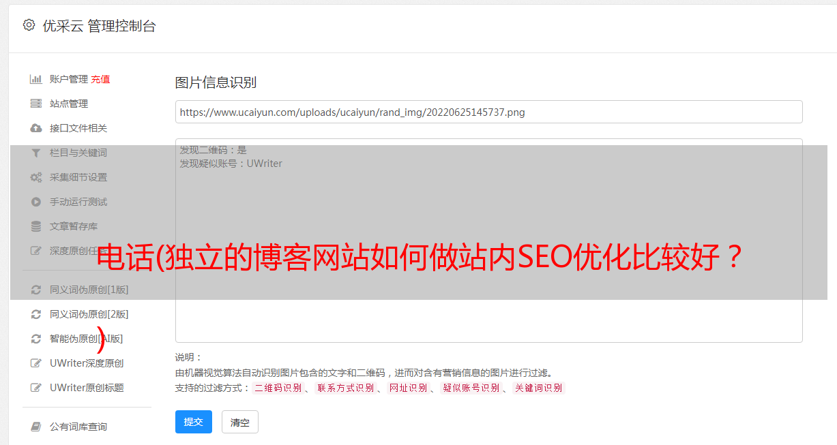Click the edit icon for UWriter原创标题
The width and height of the screenshot is (837, 445).
coord(36,388)
